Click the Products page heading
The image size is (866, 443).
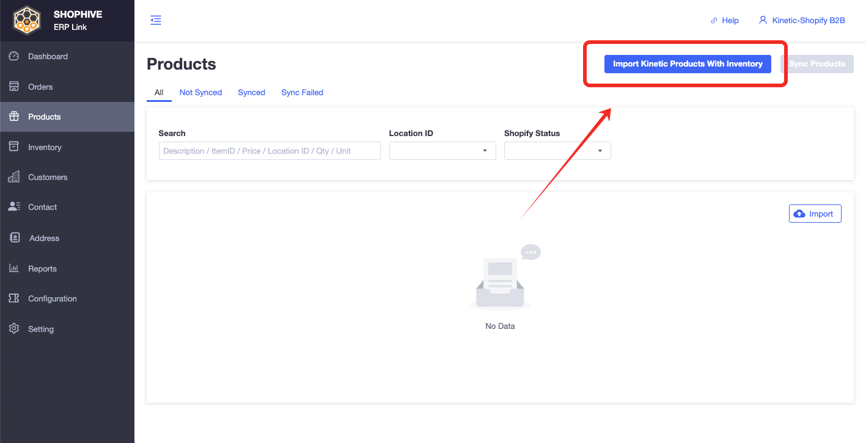182,64
